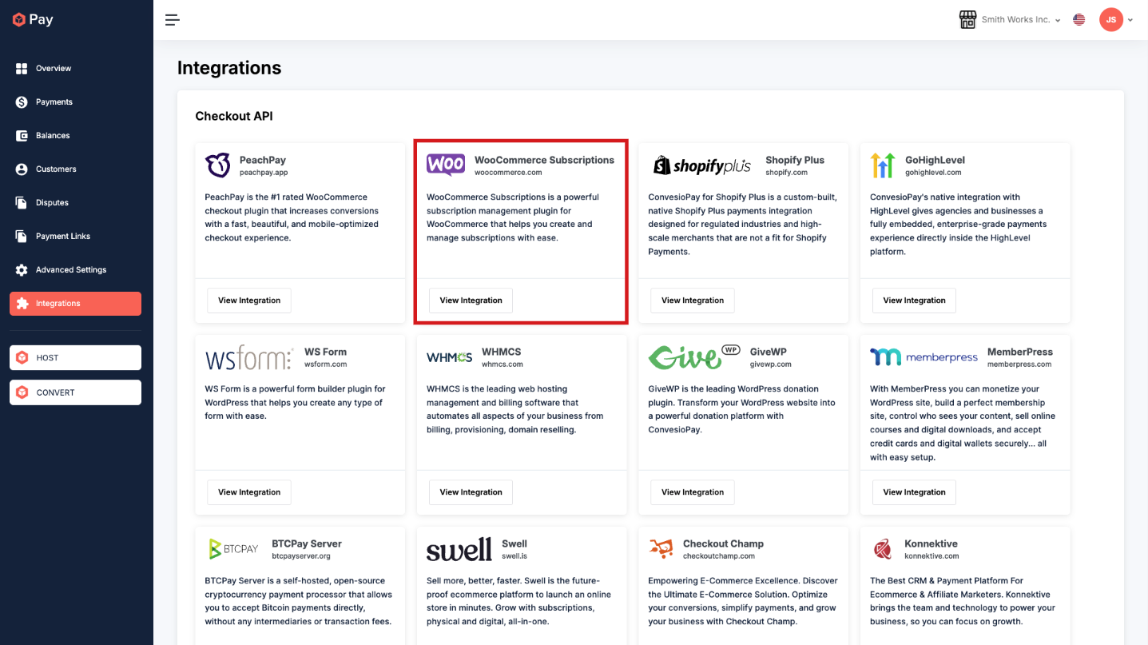The image size is (1148, 645).
Task: Click the Checkout Champ logo
Action: pos(661,549)
